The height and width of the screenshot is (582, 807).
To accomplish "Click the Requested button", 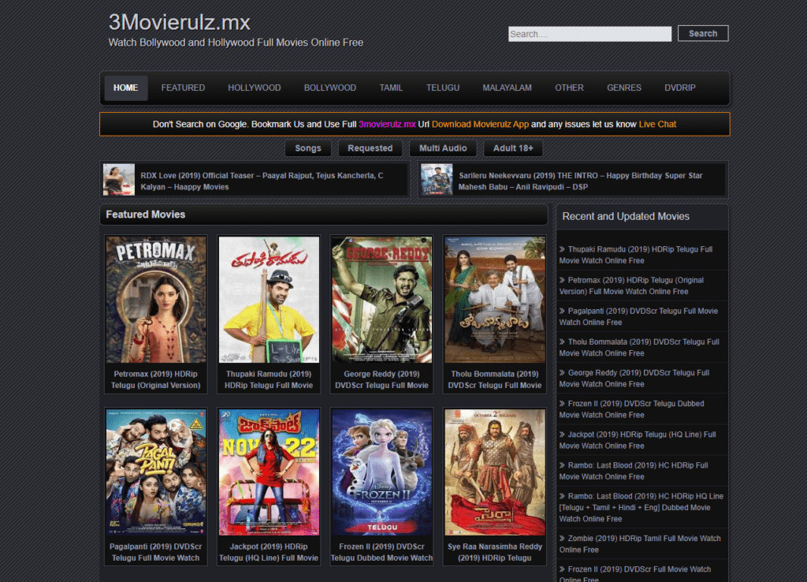I will [x=370, y=148].
